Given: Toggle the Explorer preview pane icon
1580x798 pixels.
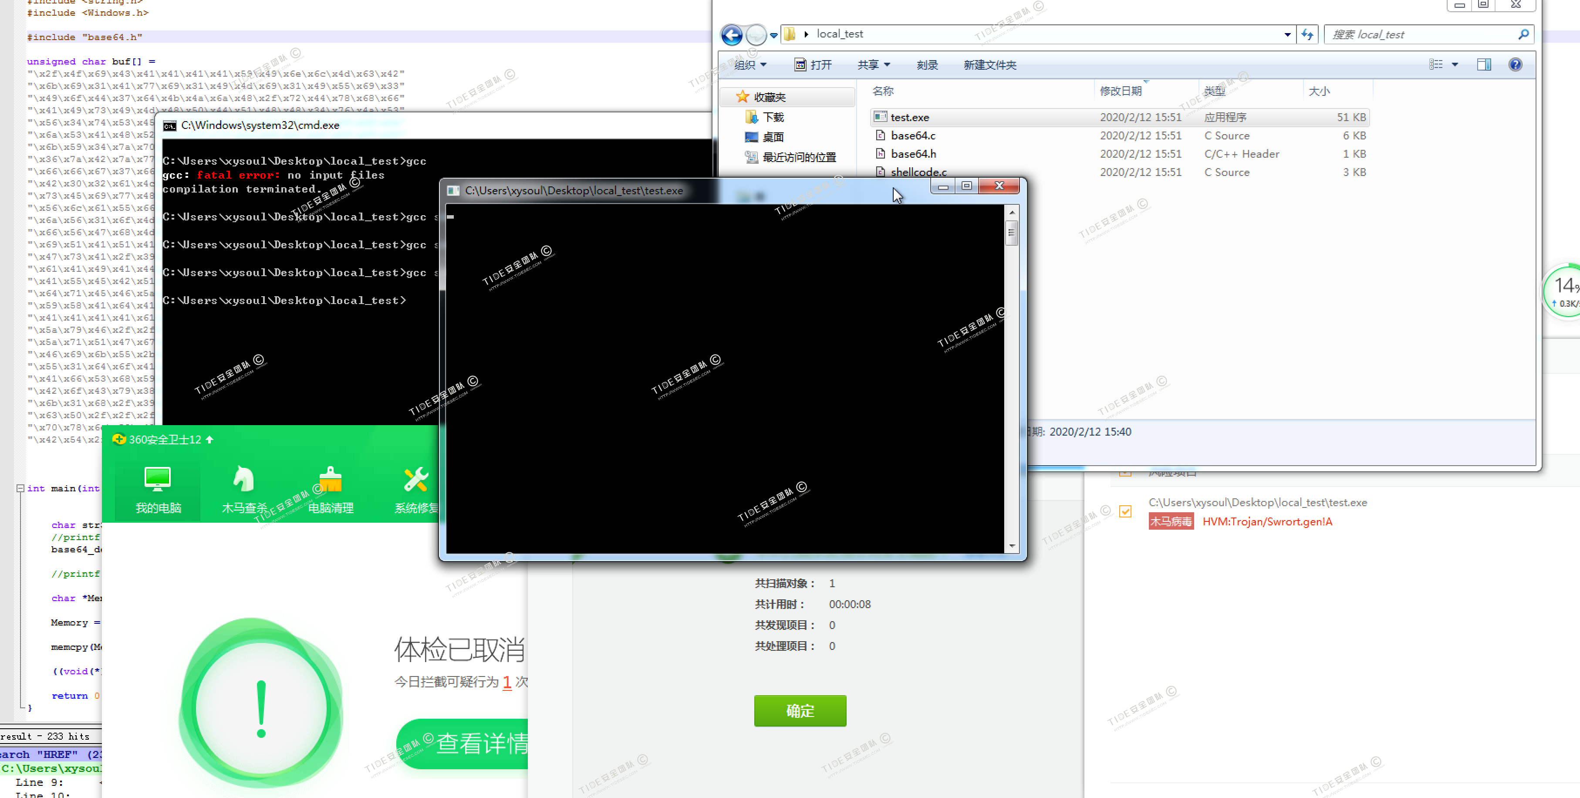Looking at the screenshot, I should [x=1484, y=64].
